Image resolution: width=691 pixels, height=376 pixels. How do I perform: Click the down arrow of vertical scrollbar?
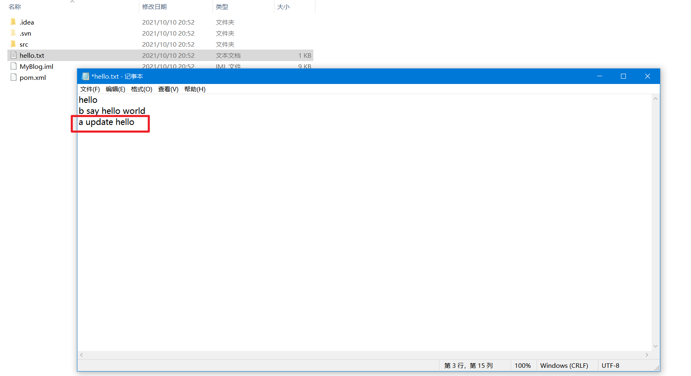(x=655, y=346)
